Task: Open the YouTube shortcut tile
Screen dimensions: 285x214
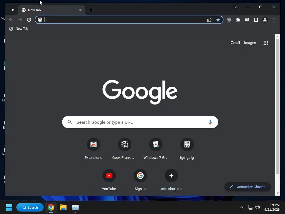Action: click(109, 180)
